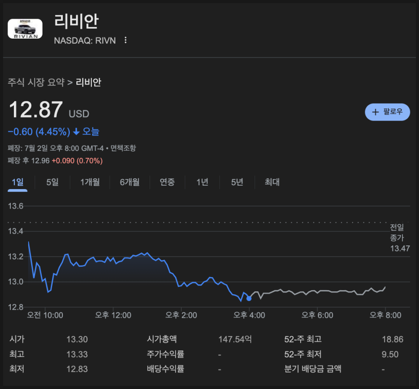Click the after-hours +0.090 (0.70%) value
Image resolution: width=419 pixels, height=389 pixels.
tap(77, 161)
